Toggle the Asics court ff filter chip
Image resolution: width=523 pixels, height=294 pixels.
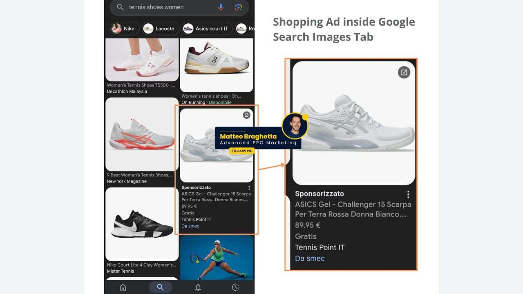pyautogui.click(x=207, y=28)
